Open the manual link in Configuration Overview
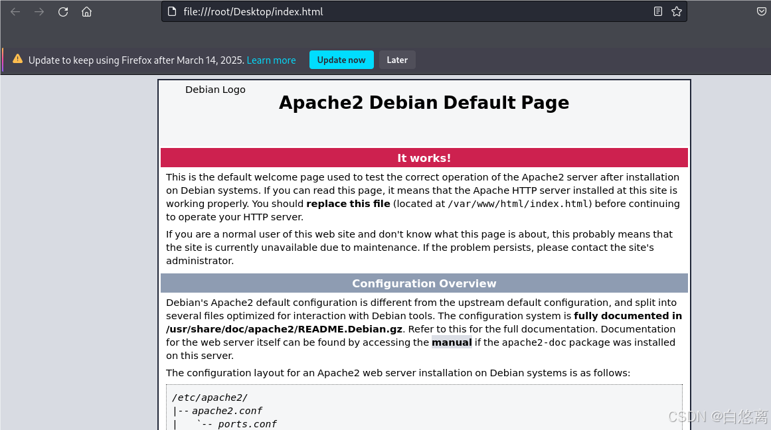 tap(452, 342)
